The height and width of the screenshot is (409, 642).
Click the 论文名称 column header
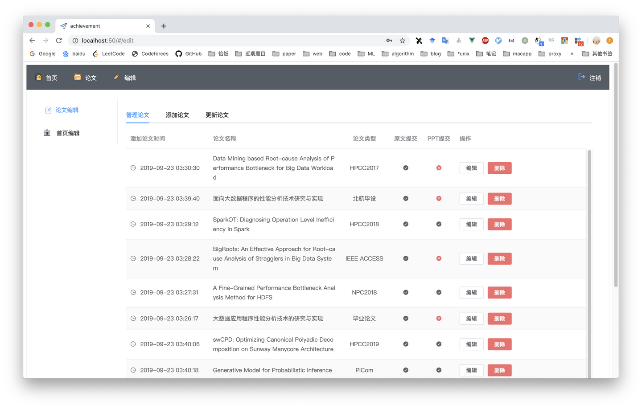[x=225, y=139]
